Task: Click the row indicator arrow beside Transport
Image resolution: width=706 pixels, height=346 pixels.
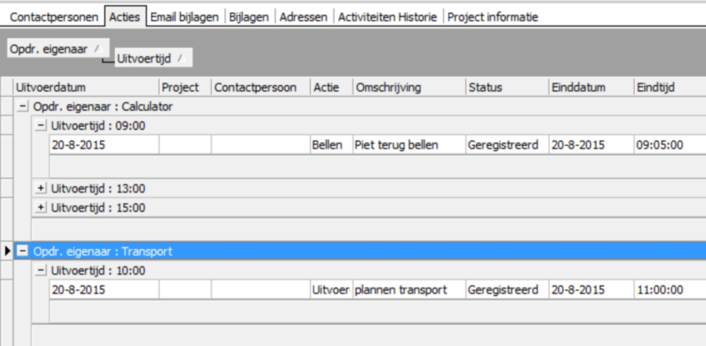Action: 8,251
